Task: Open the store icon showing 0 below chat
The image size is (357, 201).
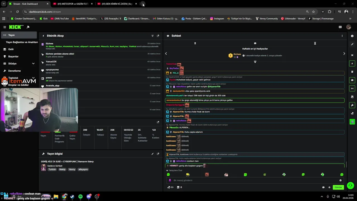Action: tap(179, 187)
